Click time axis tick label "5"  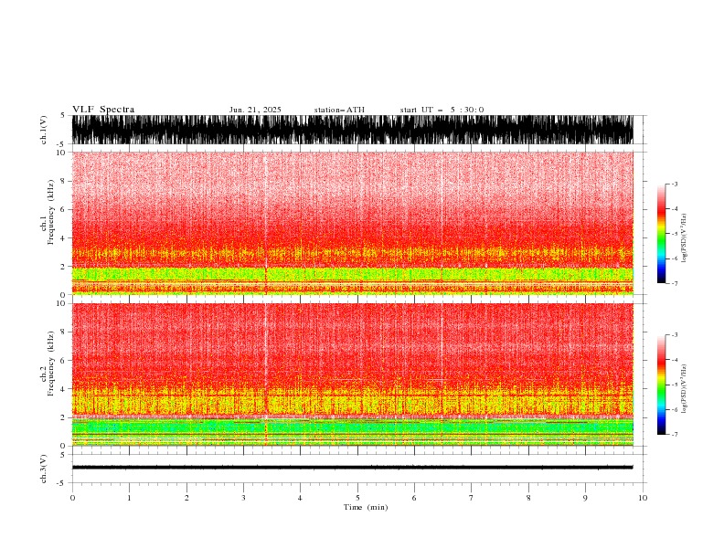pyautogui.click(x=357, y=498)
